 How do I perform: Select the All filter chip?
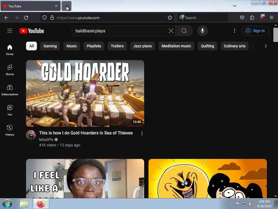point(31,46)
